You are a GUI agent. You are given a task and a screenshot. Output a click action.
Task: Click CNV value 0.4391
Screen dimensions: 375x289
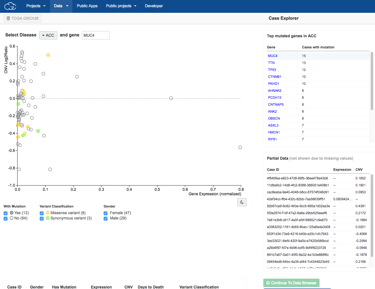pos(361,206)
